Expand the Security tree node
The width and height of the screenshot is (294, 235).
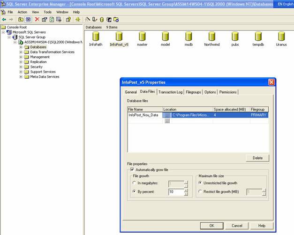pos(21,67)
